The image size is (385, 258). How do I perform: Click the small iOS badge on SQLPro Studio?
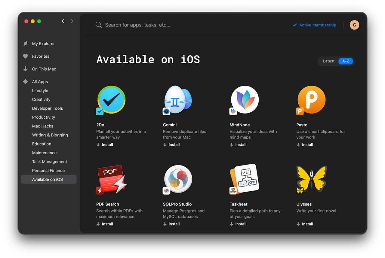(167, 191)
